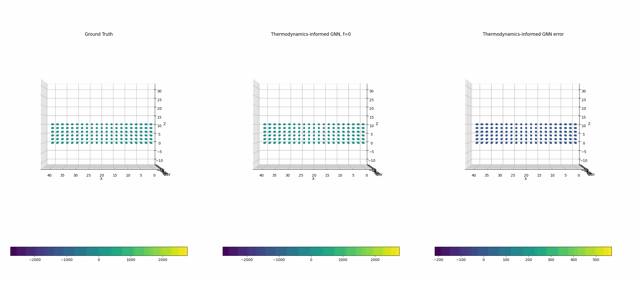Click dark purple end of Ground Truth colorbar
The image size is (639, 283).
click(x=13, y=251)
